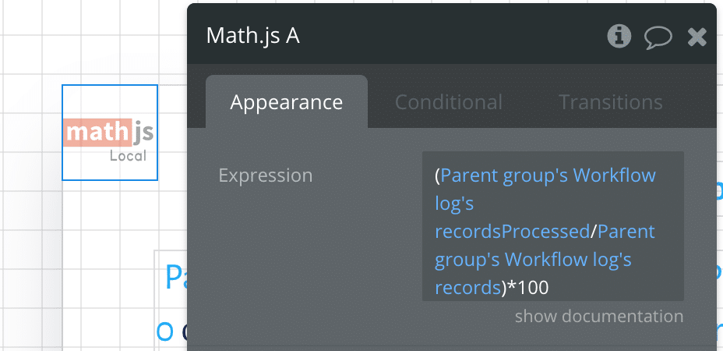Click the Local label under mathjs logo
723x351 pixels.
[x=128, y=156]
